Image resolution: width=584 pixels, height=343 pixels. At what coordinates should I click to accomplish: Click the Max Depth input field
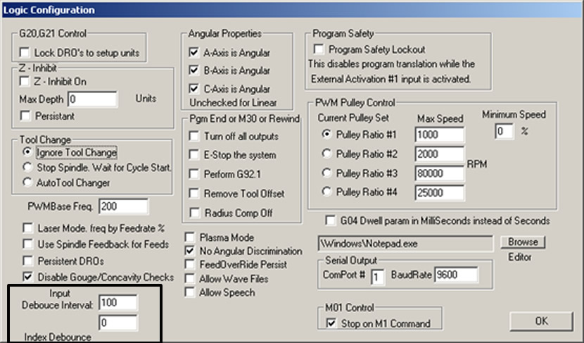coord(92,99)
